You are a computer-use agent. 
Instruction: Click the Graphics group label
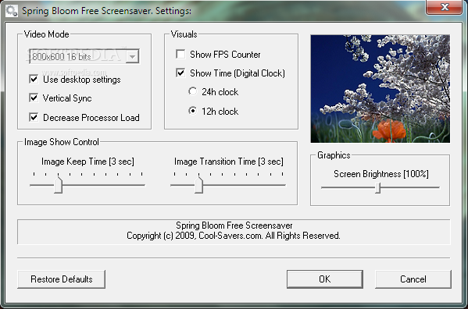click(x=334, y=155)
